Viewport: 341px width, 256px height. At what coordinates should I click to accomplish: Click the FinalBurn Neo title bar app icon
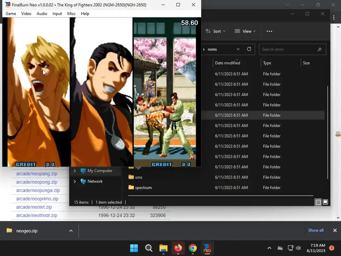click(8, 5)
